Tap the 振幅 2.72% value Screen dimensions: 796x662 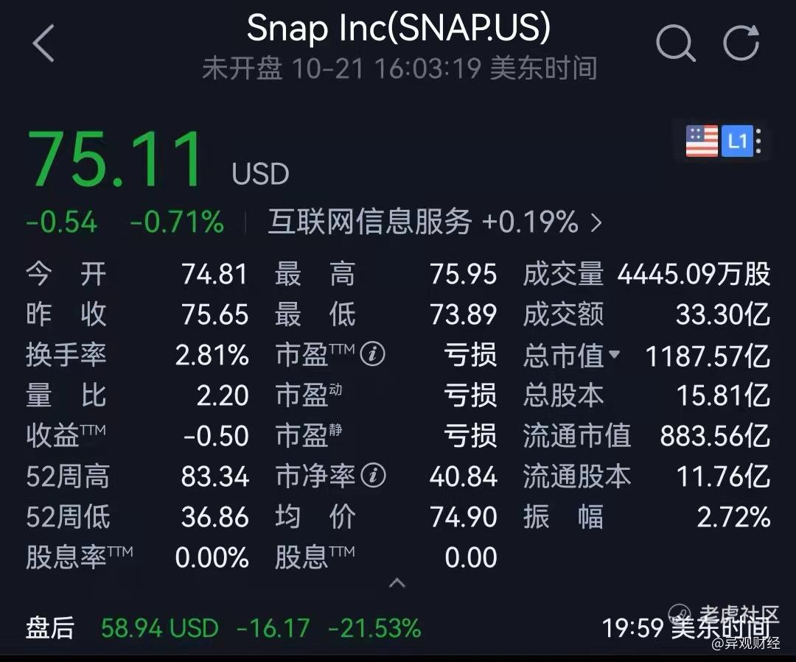click(x=733, y=517)
